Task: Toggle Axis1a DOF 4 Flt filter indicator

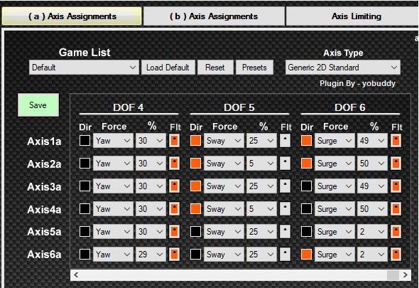Action: coord(174,141)
